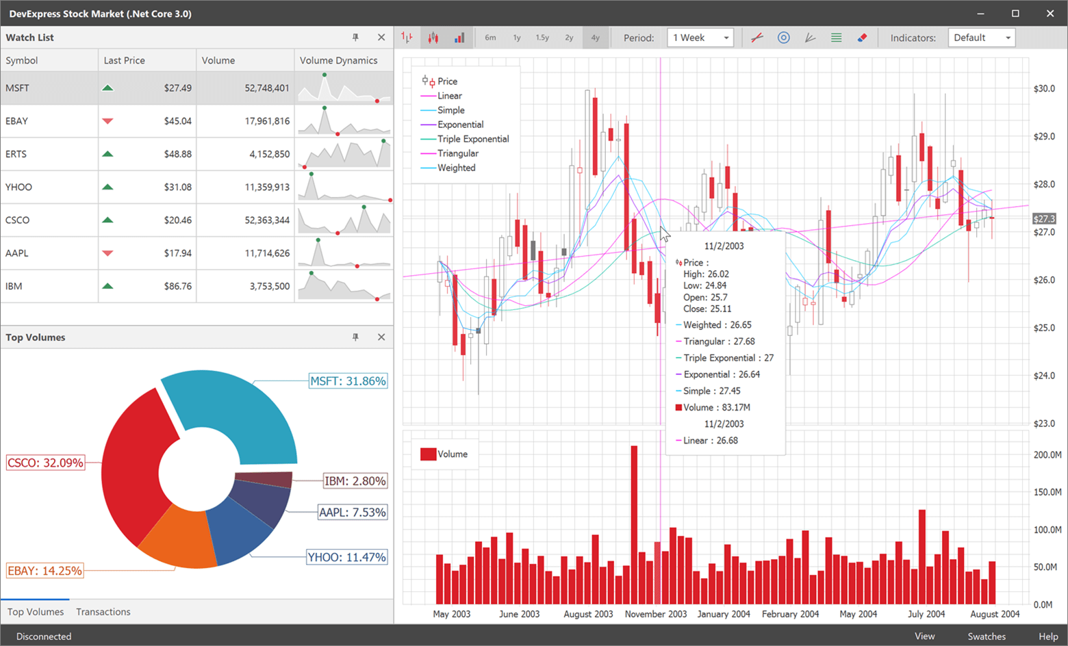Click the IBM green up-arrow indicator
The width and height of the screenshot is (1068, 646).
pyautogui.click(x=107, y=286)
